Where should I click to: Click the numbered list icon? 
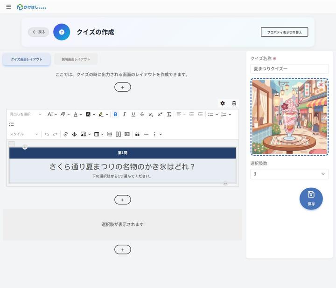coord(224,114)
